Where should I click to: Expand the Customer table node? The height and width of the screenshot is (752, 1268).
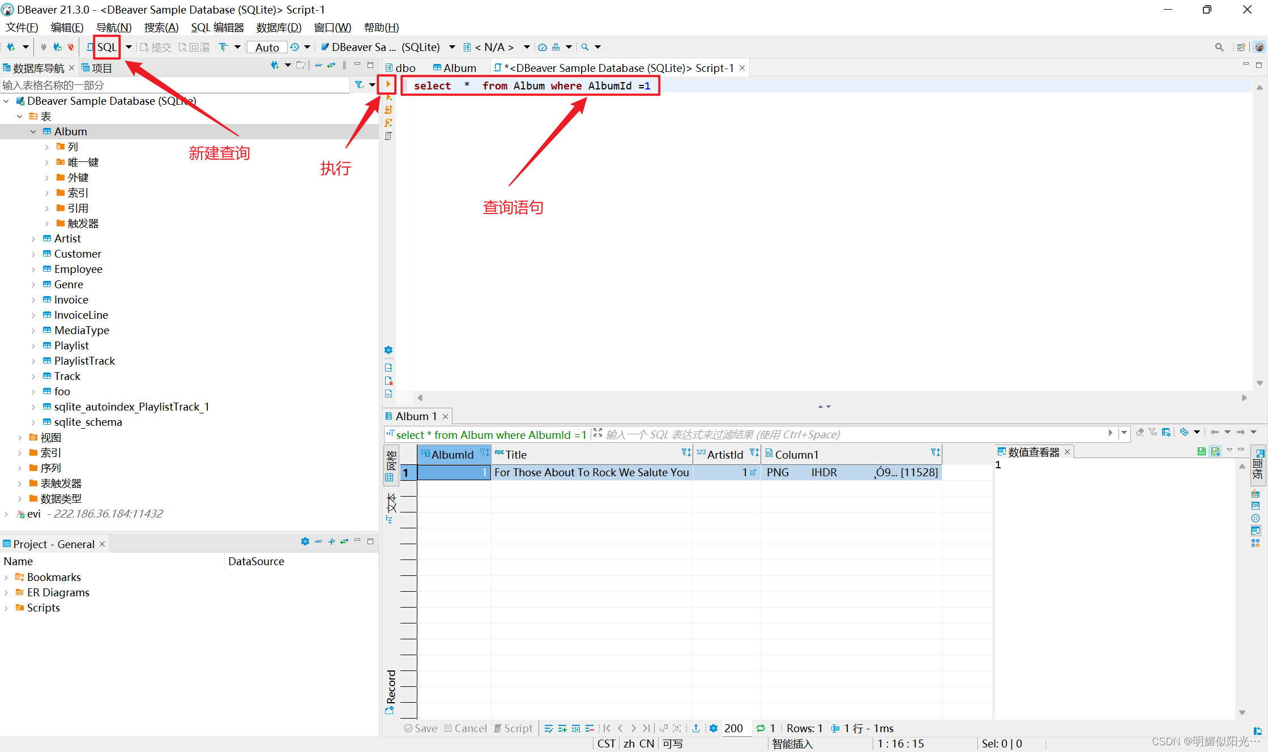pyautogui.click(x=33, y=254)
